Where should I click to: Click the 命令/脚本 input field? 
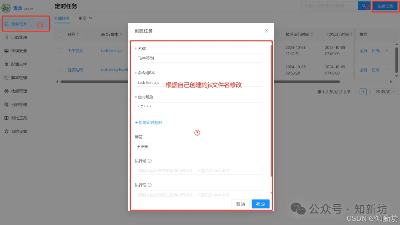tap(199, 82)
